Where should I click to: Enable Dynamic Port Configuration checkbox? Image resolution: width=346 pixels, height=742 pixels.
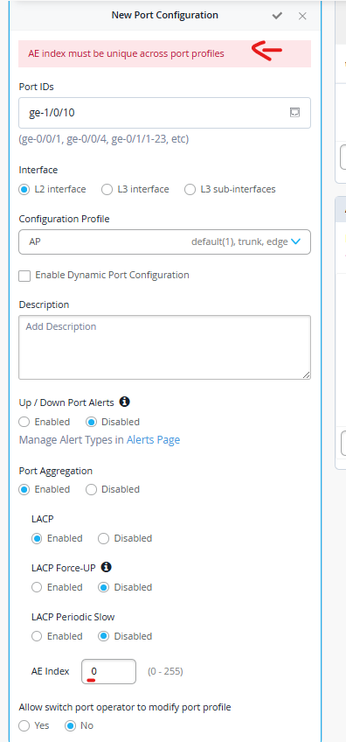click(24, 276)
